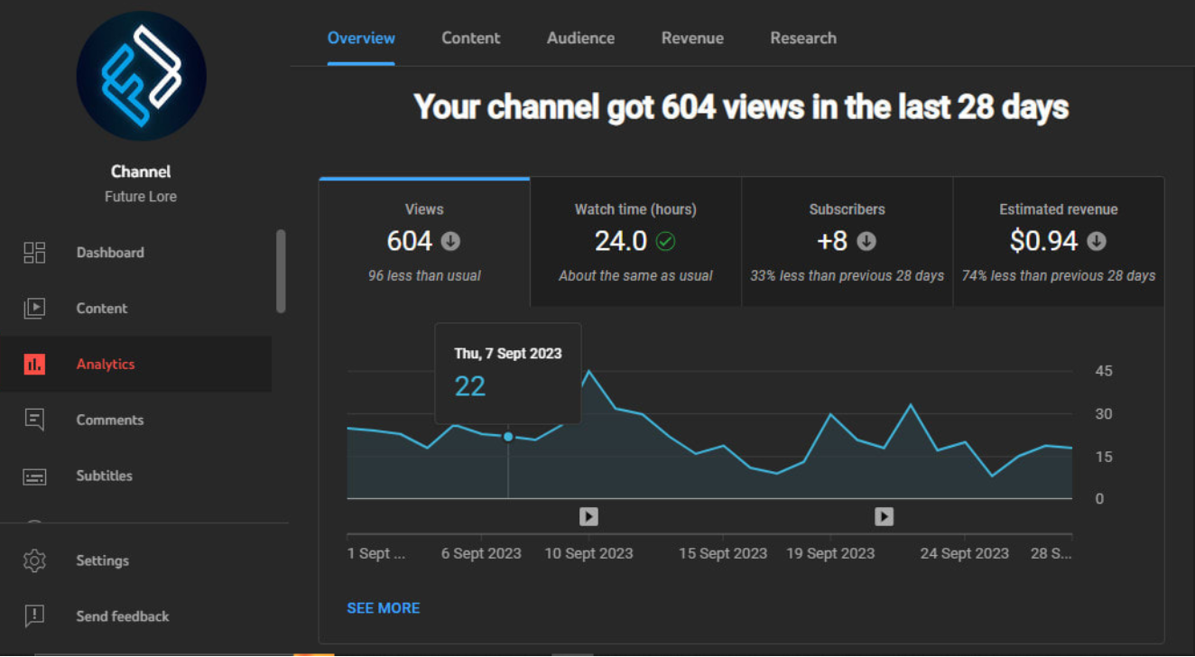The image size is (1195, 657).
Task: Select the Views metric card
Action: (424, 242)
